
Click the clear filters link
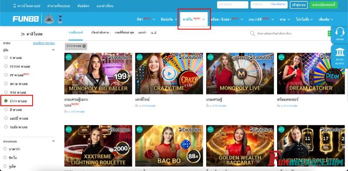click(x=44, y=43)
